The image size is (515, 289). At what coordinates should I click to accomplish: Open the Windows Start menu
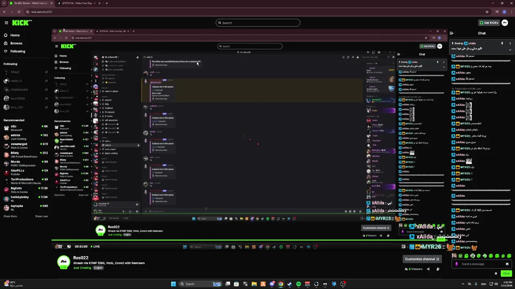(173, 284)
